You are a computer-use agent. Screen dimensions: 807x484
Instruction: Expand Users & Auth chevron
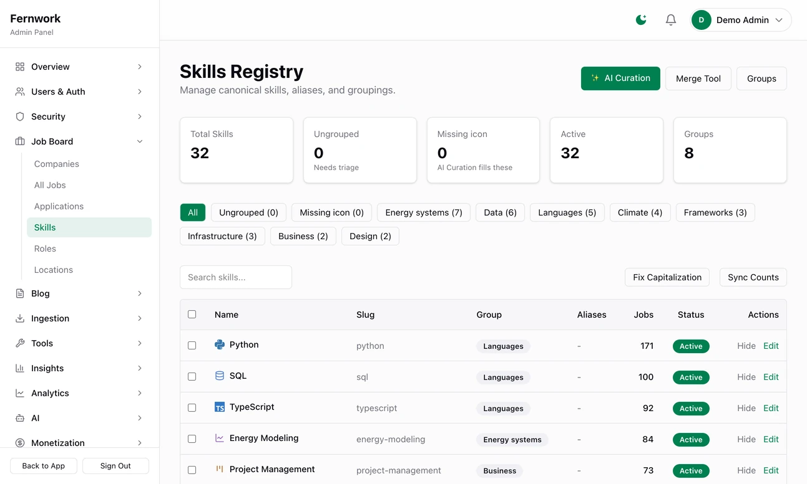pyautogui.click(x=140, y=92)
